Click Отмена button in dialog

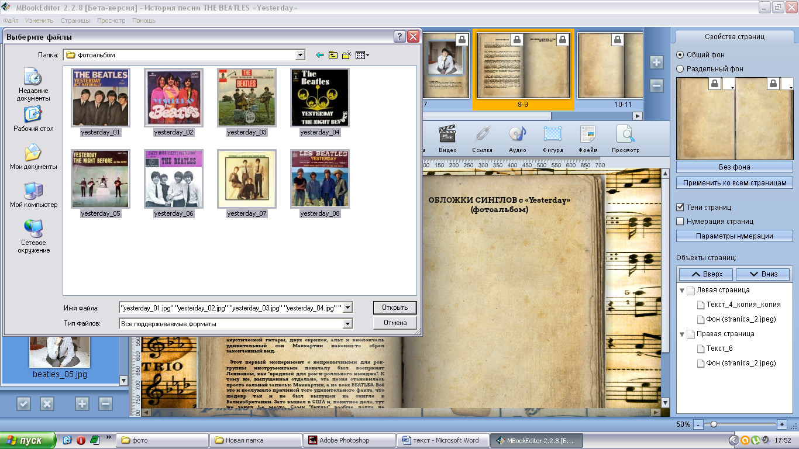(395, 323)
